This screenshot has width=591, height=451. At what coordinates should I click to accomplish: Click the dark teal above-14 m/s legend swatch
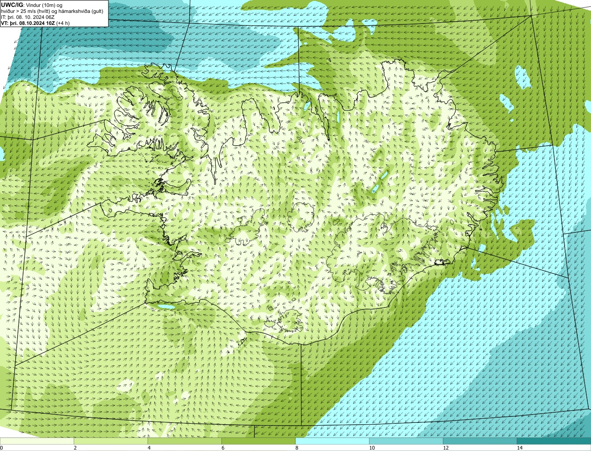tap(554, 441)
